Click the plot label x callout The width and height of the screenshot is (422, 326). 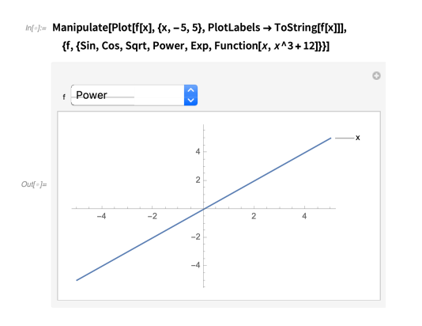[x=357, y=138]
